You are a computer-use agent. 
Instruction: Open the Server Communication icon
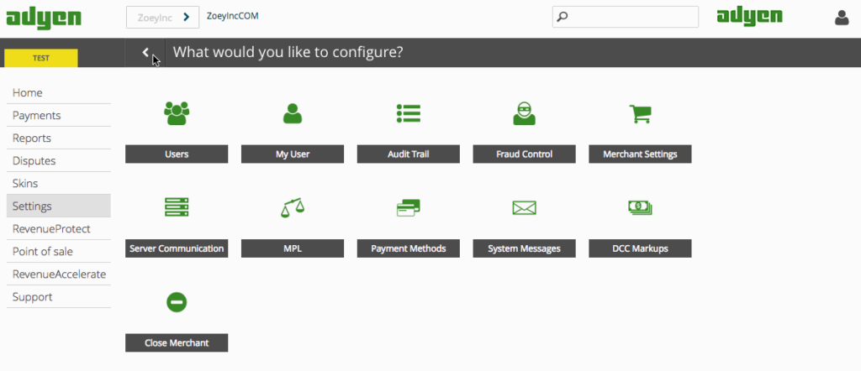(177, 207)
